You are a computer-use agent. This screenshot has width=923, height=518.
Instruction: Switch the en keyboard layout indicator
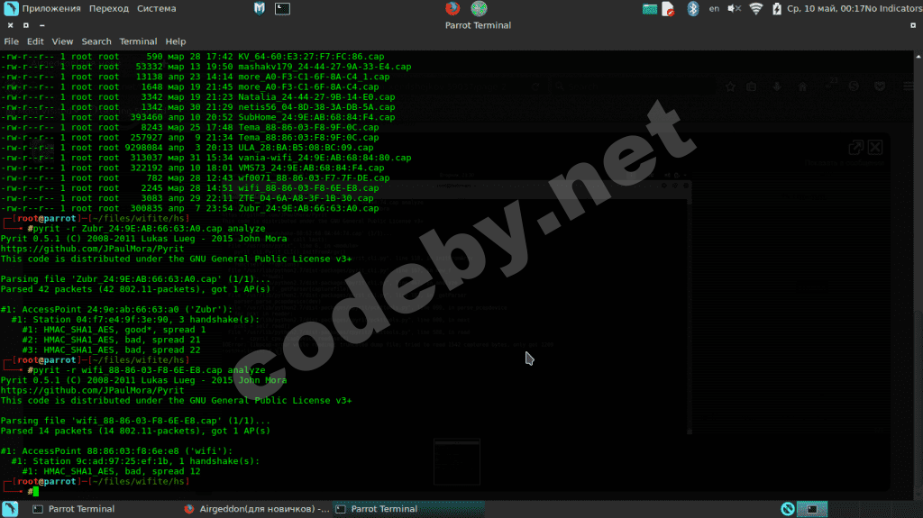click(714, 9)
